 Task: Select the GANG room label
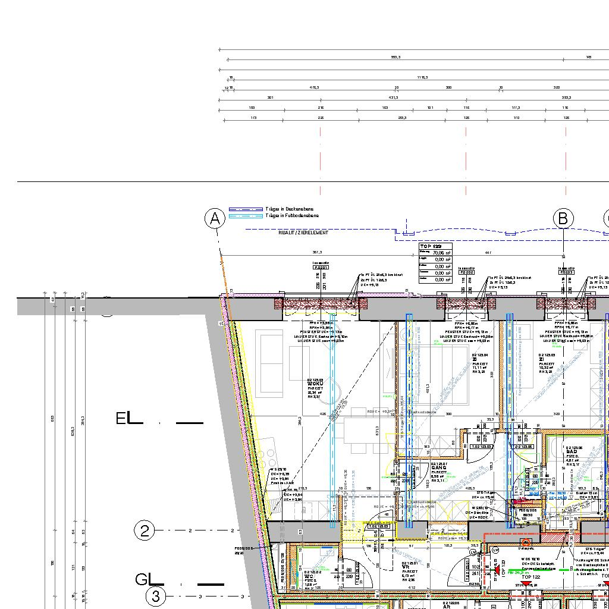click(x=438, y=468)
